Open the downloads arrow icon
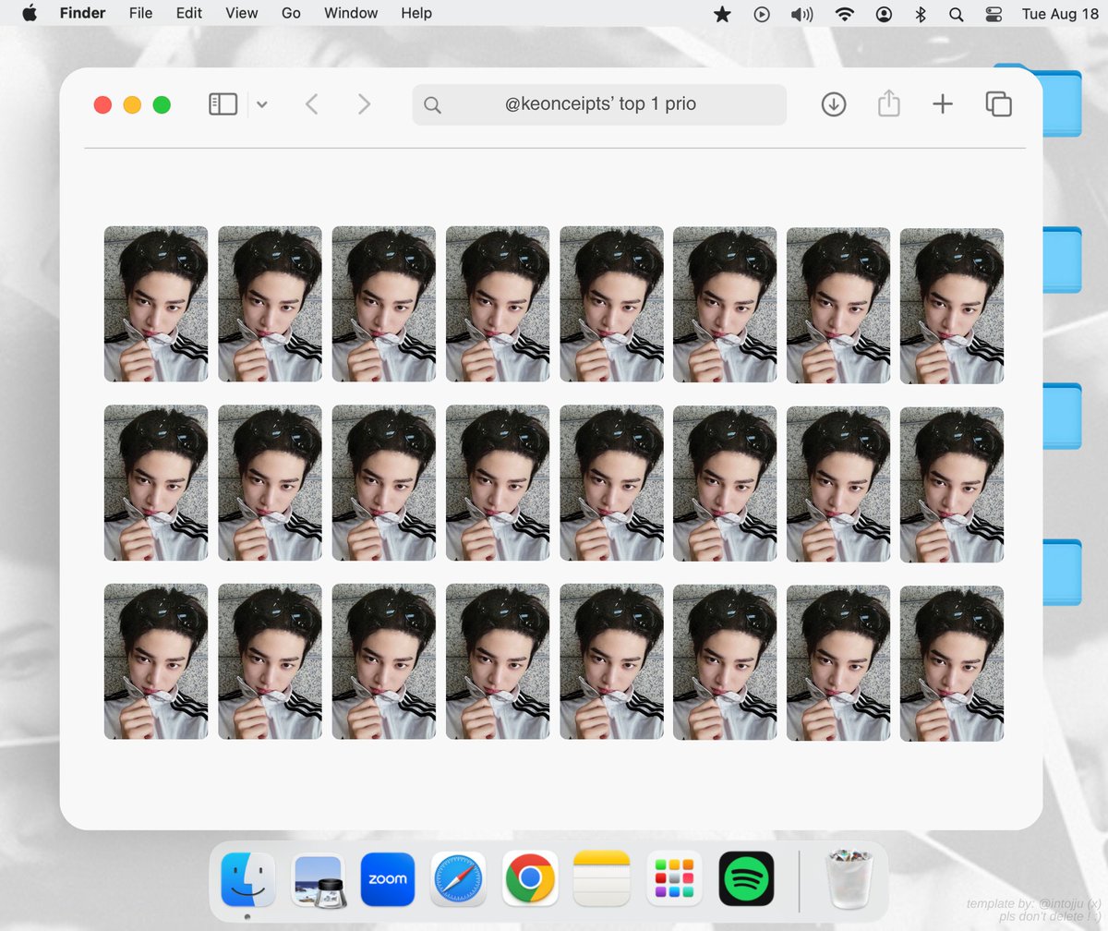 [x=834, y=104]
